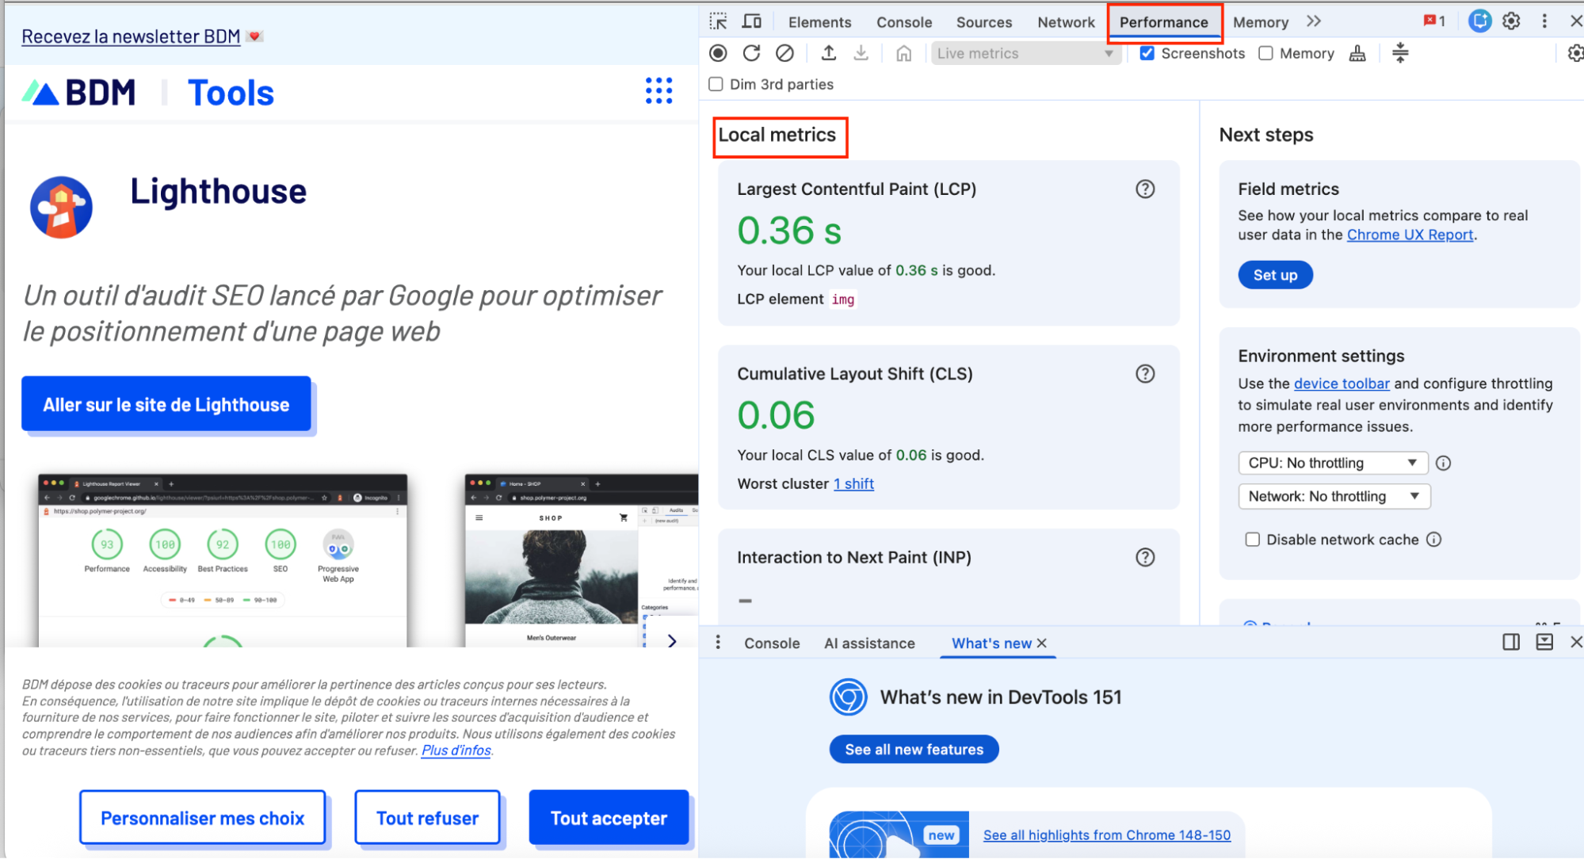Start recording with the record button
Image resolution: width=1584 pixels, height=859 pixels.
click(x=718, y=53)
